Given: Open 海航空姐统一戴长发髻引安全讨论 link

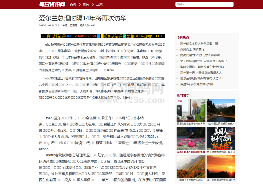Looking at the screenshot, I should pyautogui.click(x=202, y=67).
